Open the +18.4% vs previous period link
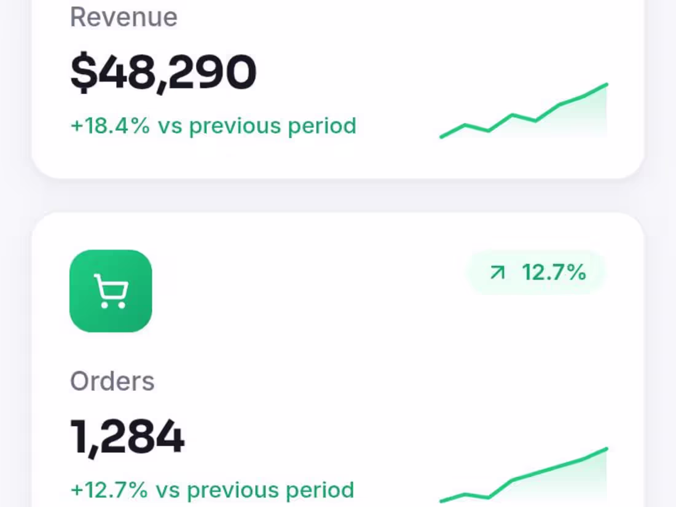The width and height of the screenshot is (676, 507). pos(213,126)
